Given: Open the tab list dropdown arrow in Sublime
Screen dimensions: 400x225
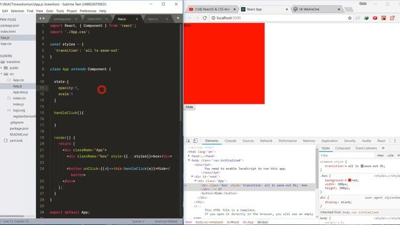Looking at the screenshot, I should [177, 18].
